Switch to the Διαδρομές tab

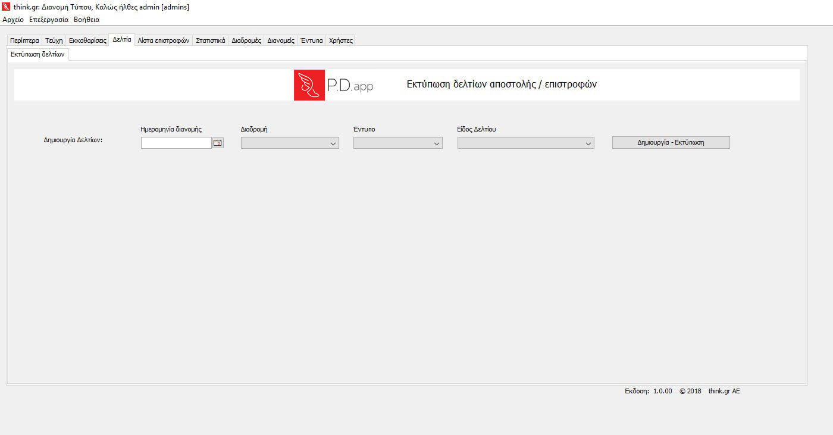246,40
